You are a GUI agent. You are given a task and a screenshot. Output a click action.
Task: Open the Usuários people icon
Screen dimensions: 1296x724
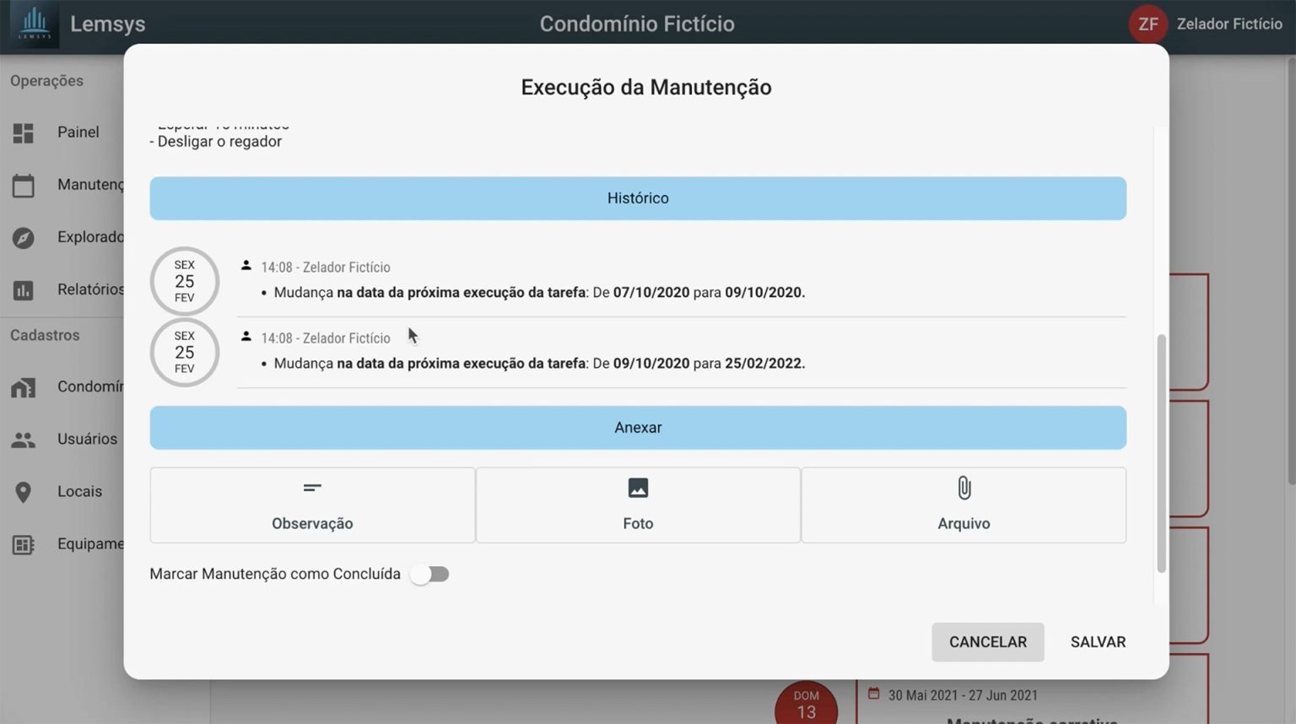coord(24,440)
